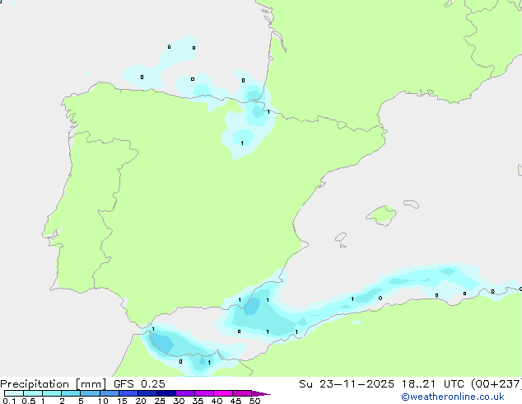The height and width of the screenshot is (404, 522).
Task: Select the '0.5' legend scale label
Action: coord(29,401)
